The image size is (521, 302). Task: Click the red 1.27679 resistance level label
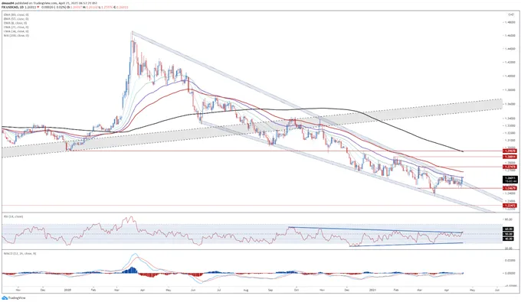(510, 167)
